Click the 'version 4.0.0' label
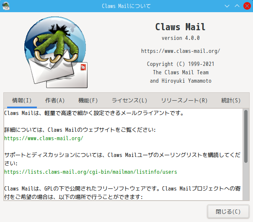This screenshot has width=253, height=222. point(181,38)
